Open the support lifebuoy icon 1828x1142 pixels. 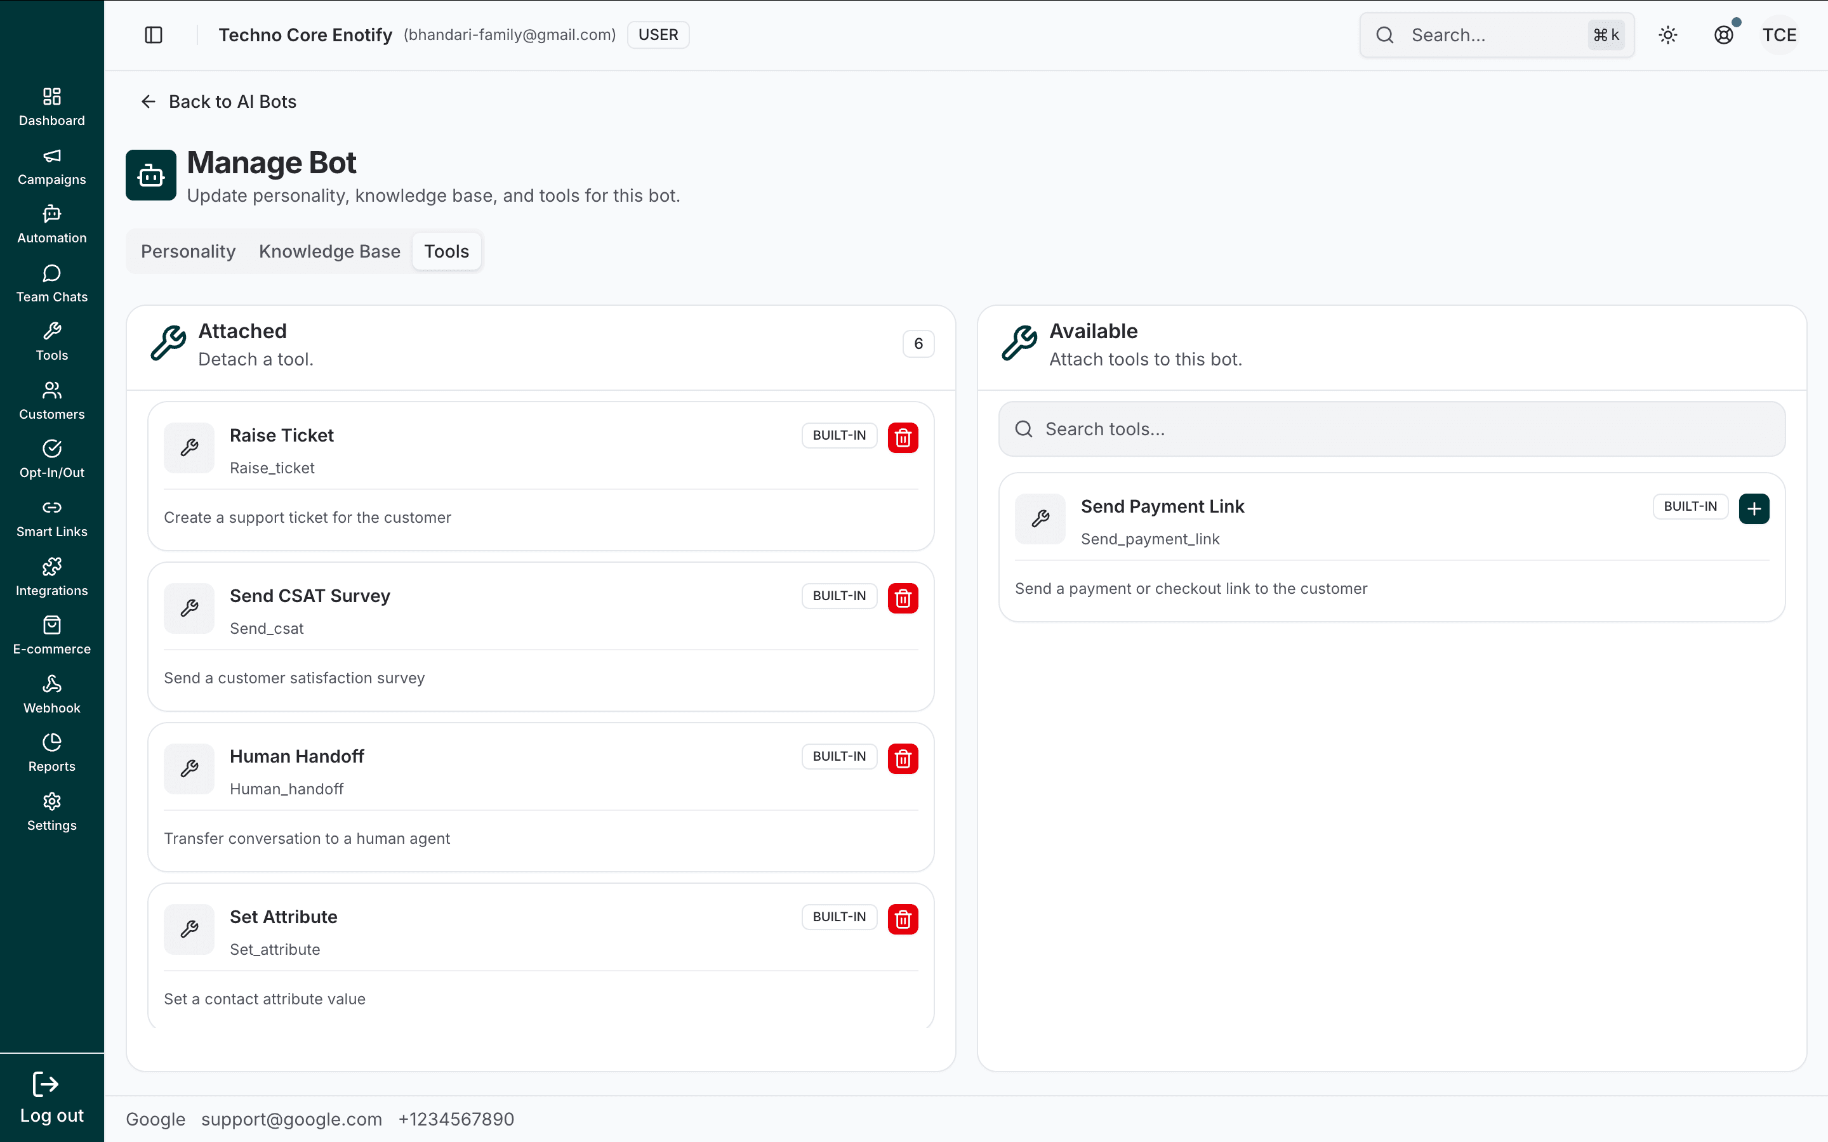coord(1724,35)
